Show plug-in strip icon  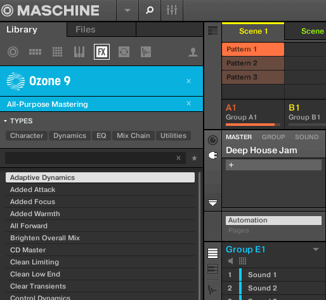point(212,156)
